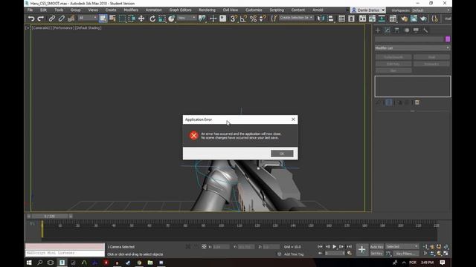The height and width of the screenshot is (267, 476).
Task: Open the Scripting menu
Action: tap(277, 10)
